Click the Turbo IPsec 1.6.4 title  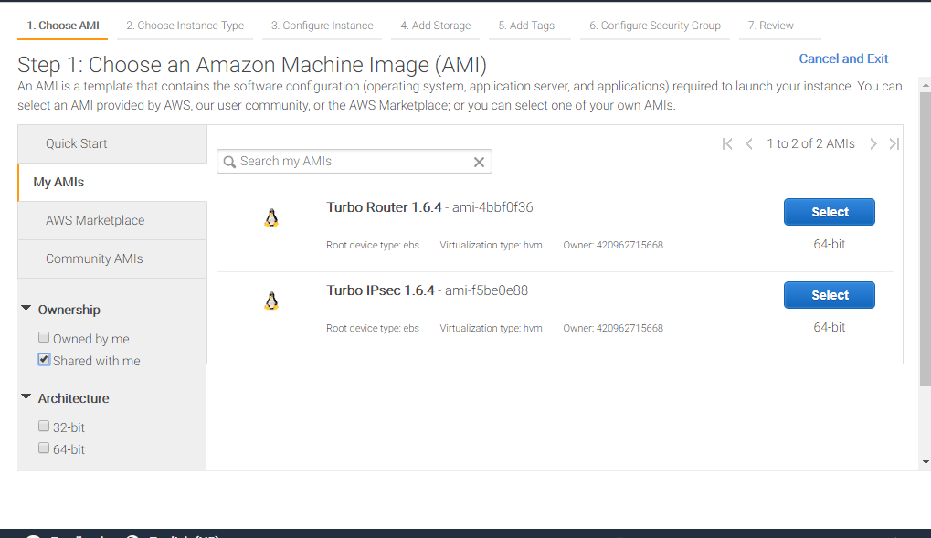(380, 290)
